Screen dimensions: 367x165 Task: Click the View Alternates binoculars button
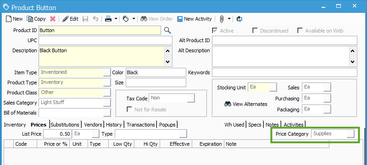tap(246, 104)
